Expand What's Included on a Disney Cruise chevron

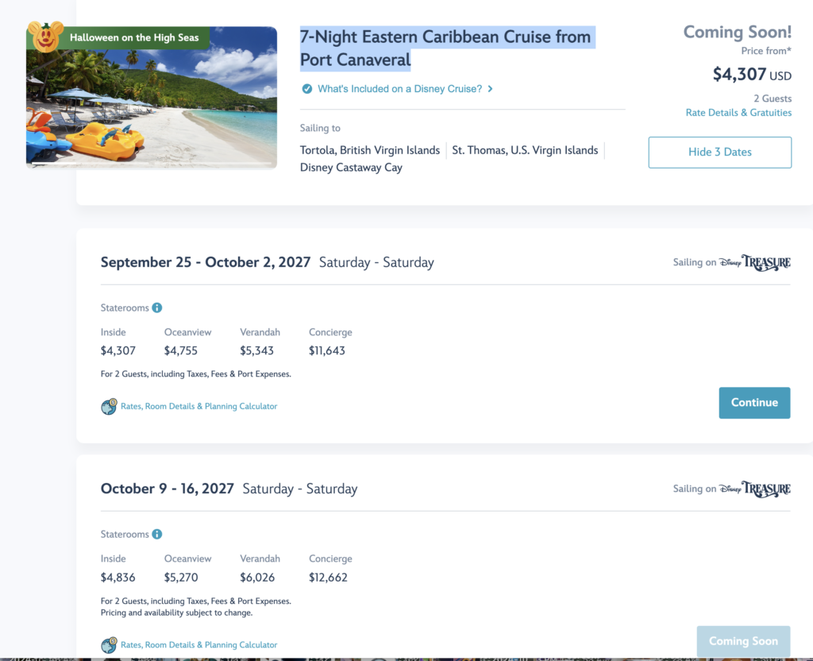coord(490,89)
